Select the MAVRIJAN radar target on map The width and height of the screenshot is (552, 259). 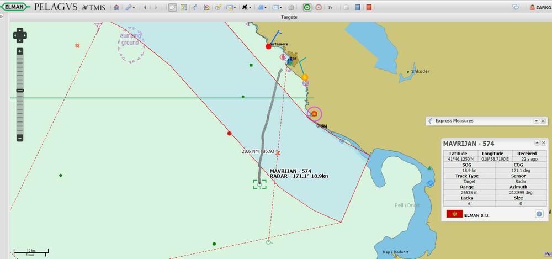pos(259,184)
